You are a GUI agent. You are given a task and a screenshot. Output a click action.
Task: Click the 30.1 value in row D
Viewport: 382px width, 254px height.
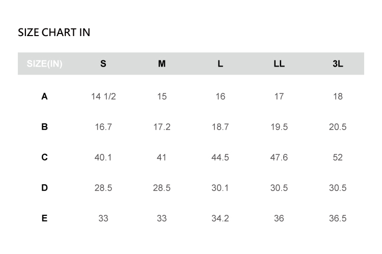point(220,188)
